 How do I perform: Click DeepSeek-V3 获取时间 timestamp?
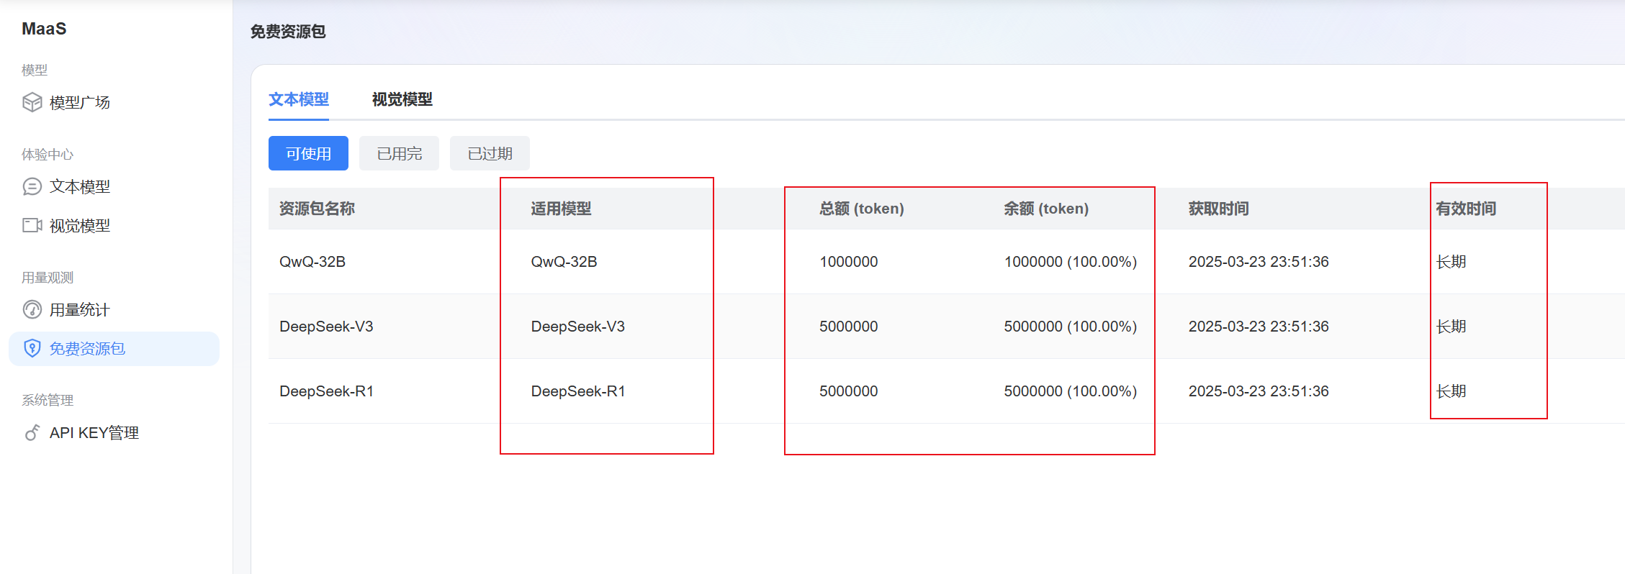1259,327
